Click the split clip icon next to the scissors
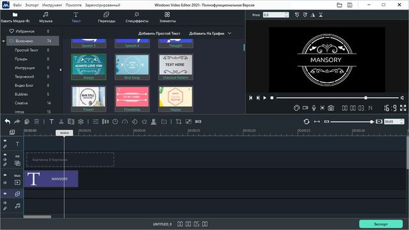409x230 pixels. 71,121
